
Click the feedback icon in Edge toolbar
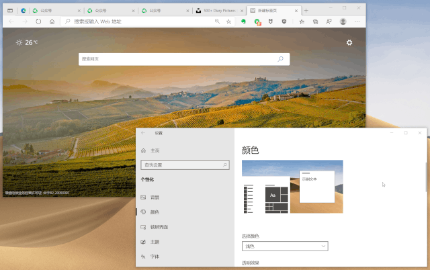(329, 21)
